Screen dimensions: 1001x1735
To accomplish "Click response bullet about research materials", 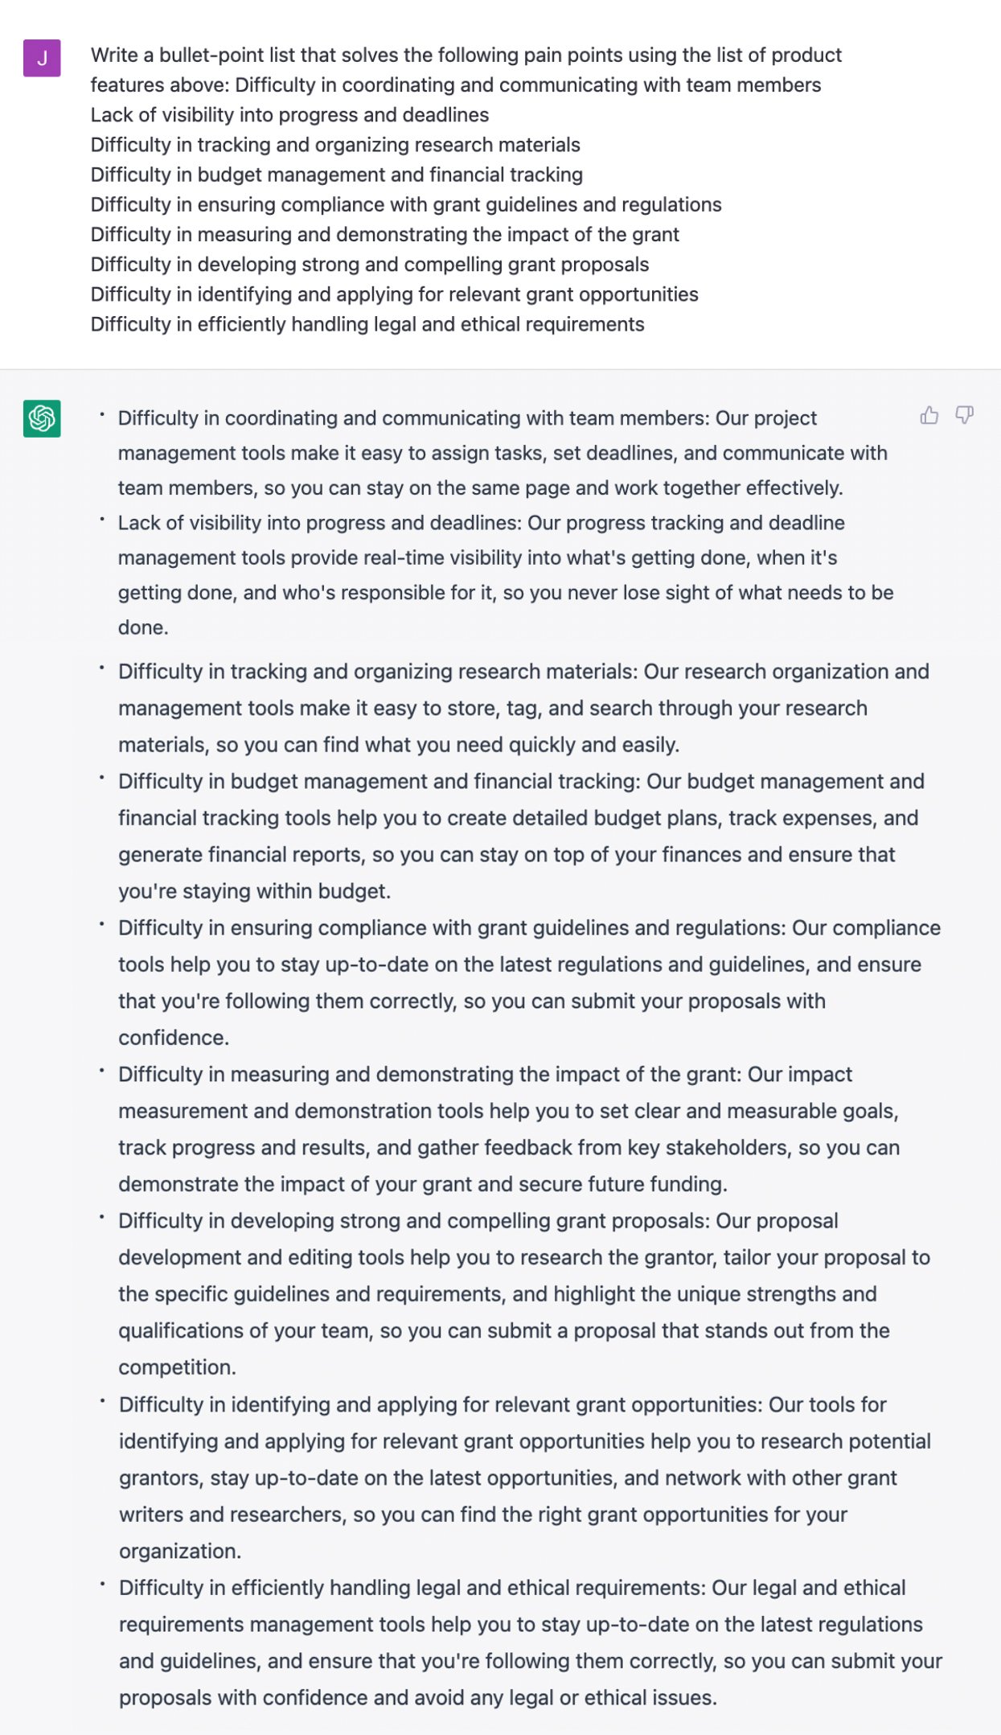I will pos(523,708).
